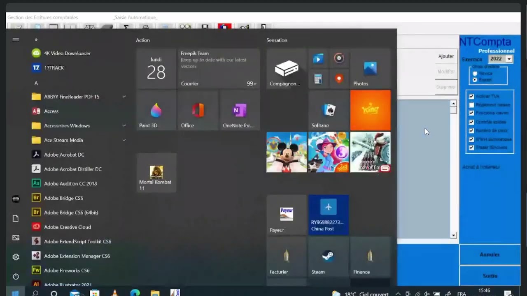Viewport: 527px width, 296px height.
Task: Open the Disney Mickey game tile
Action: (287, 152)
